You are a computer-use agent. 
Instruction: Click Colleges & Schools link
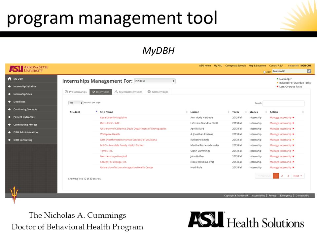(235, 65)
